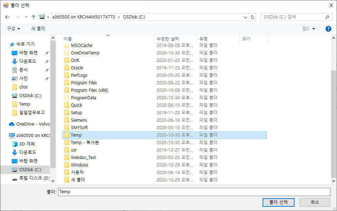337x211 pixels.
Task: Select the OneDriveTemp folder icon
Action: [x=67, y=53]
